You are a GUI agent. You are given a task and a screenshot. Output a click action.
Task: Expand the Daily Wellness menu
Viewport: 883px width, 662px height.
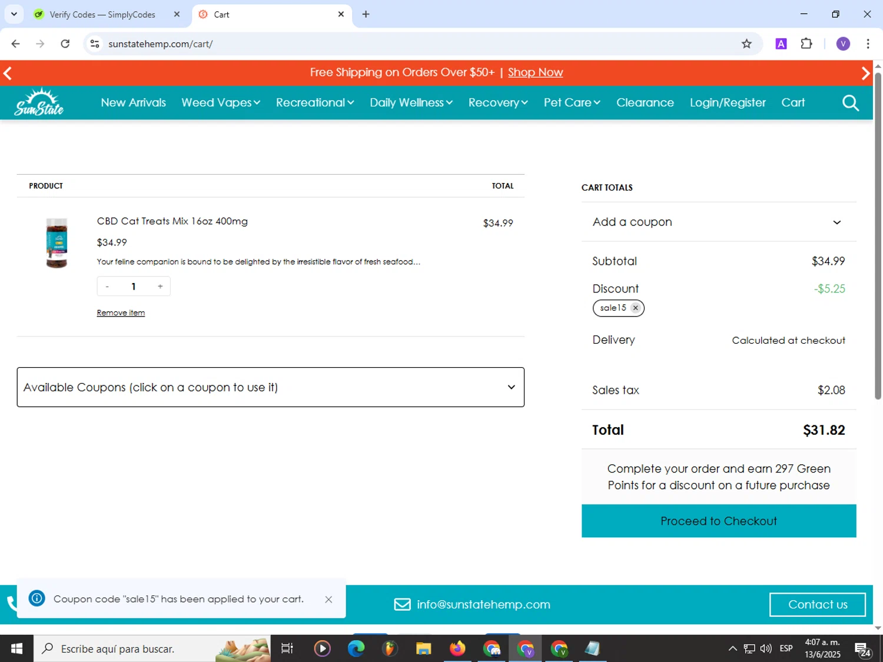pyautogui.click(x=411, y=102)
